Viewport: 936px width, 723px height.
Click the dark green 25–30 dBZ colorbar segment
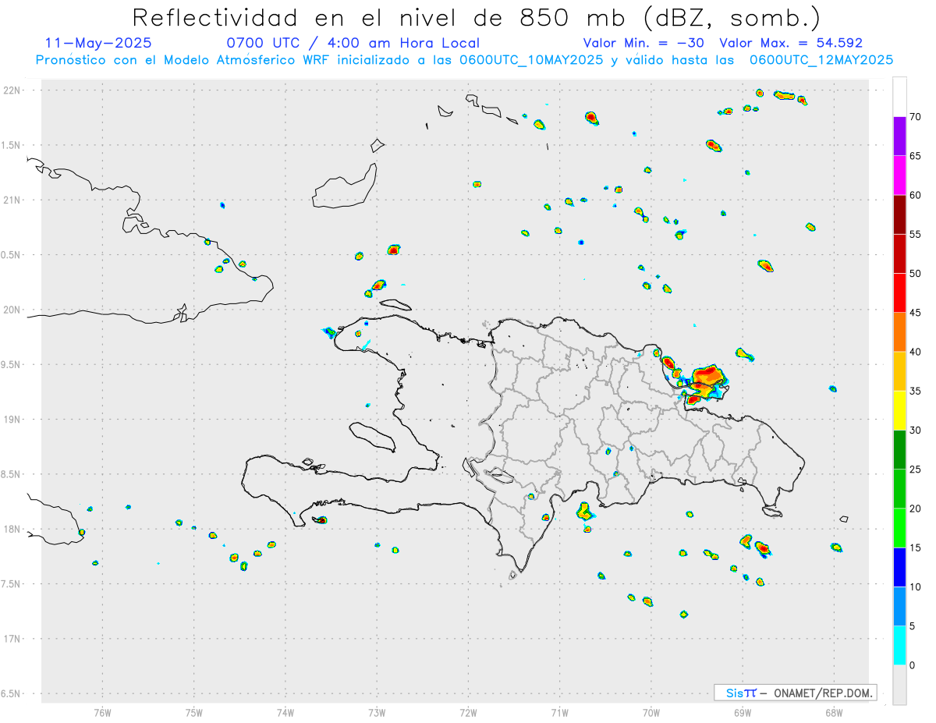point(899,450)
